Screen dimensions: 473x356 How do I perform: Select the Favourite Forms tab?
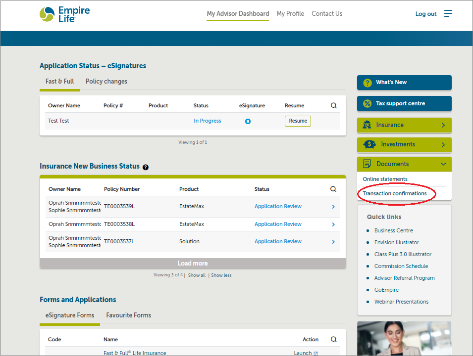tap(128, 315)
